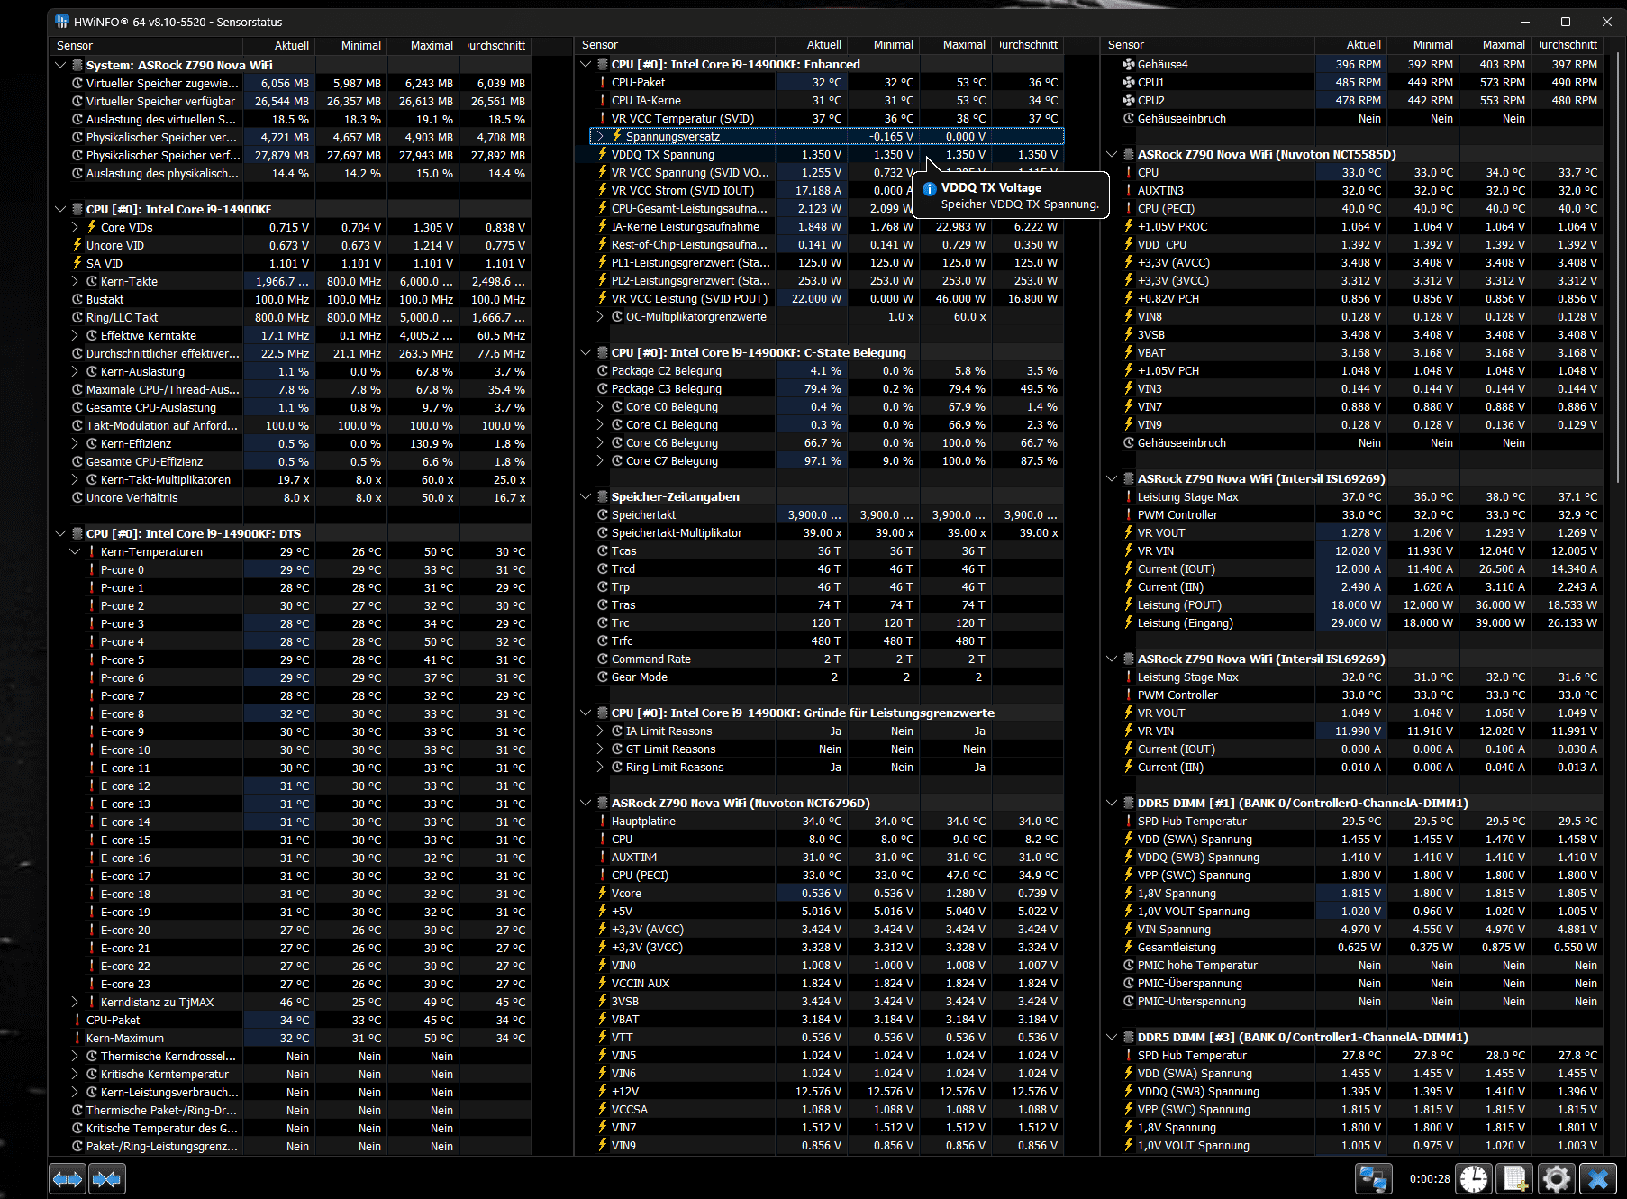The height and width of the screenshot is (1199, 1627).
Task: Click the Sensor column header in the left panel
Action: click(x=147, y=45)
